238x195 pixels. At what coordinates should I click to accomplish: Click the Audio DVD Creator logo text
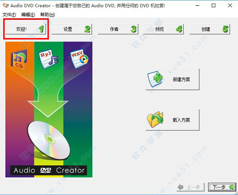tap(49, 170)
